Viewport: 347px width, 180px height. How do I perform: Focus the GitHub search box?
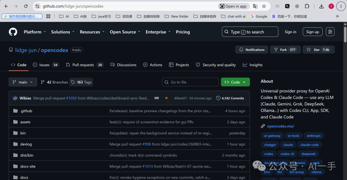point(250,32)
